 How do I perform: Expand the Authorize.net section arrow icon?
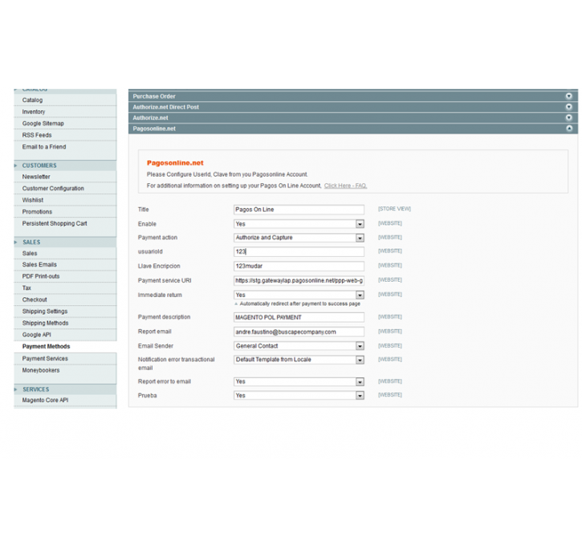pos(568,118)
